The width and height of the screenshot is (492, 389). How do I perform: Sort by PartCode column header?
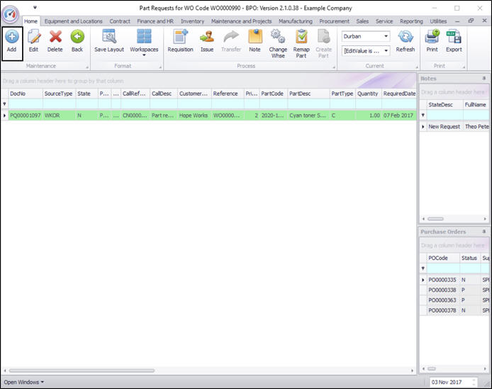(x=274, y=94)
